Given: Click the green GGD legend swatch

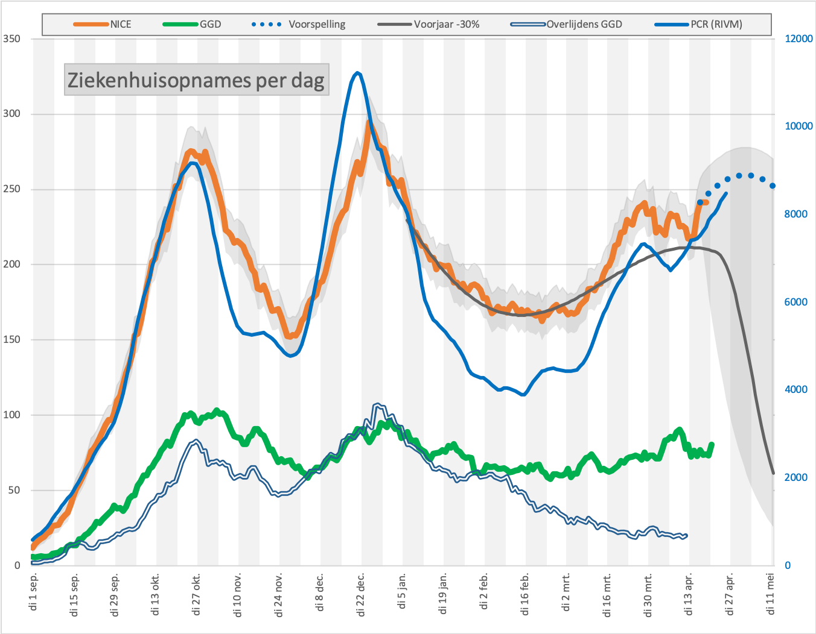Looking at the screenshot, I should (x=180, y=25).
